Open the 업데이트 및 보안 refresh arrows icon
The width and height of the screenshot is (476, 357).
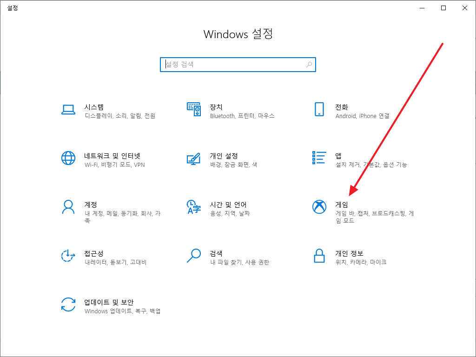68,304
